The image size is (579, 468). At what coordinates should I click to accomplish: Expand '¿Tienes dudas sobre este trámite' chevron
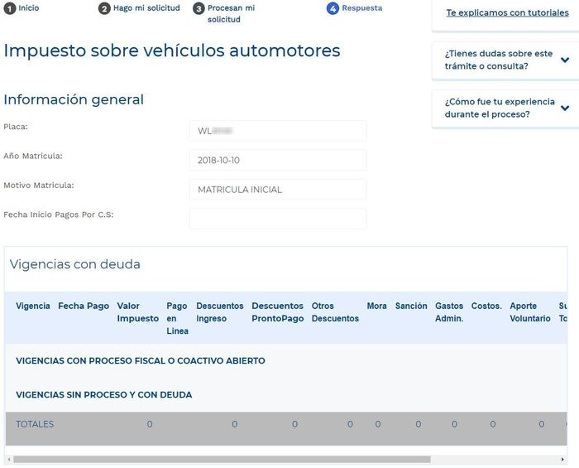565,60
